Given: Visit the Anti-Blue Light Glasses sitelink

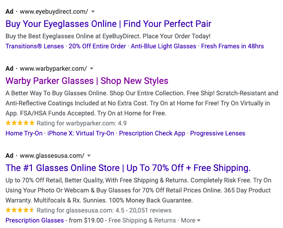Looking at the screenshot, I should (163, 46).
